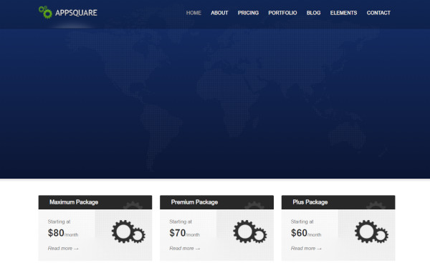Viewport: 430px width, 263px height.
Task: Click Read more under the $60 package
Action: coord(306,248)
